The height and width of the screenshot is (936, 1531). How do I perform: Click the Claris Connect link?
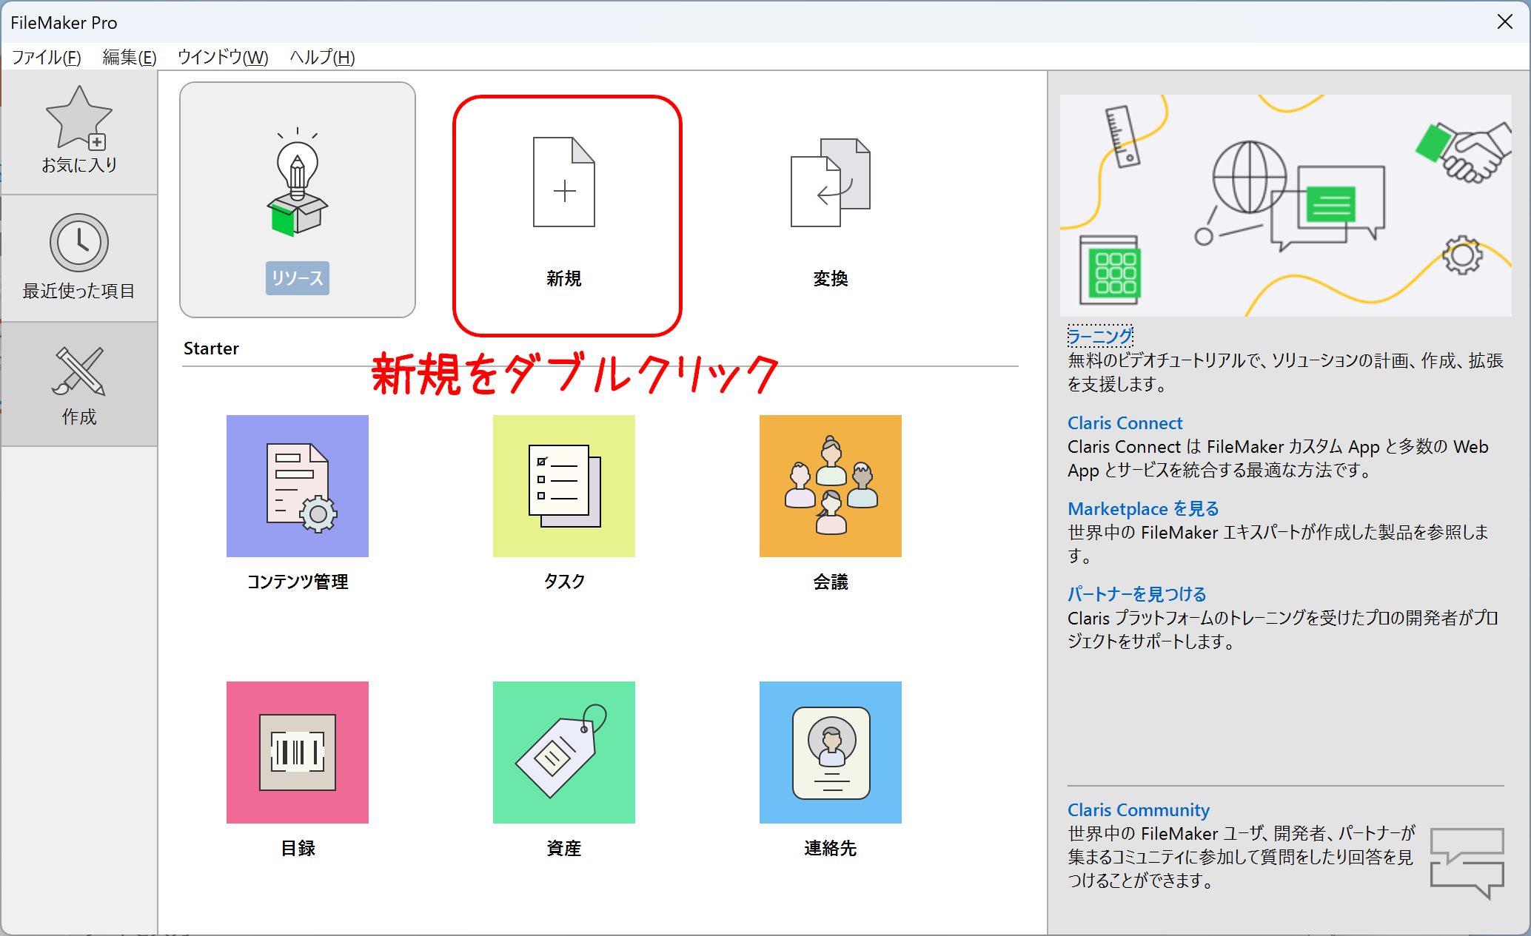1125,423
